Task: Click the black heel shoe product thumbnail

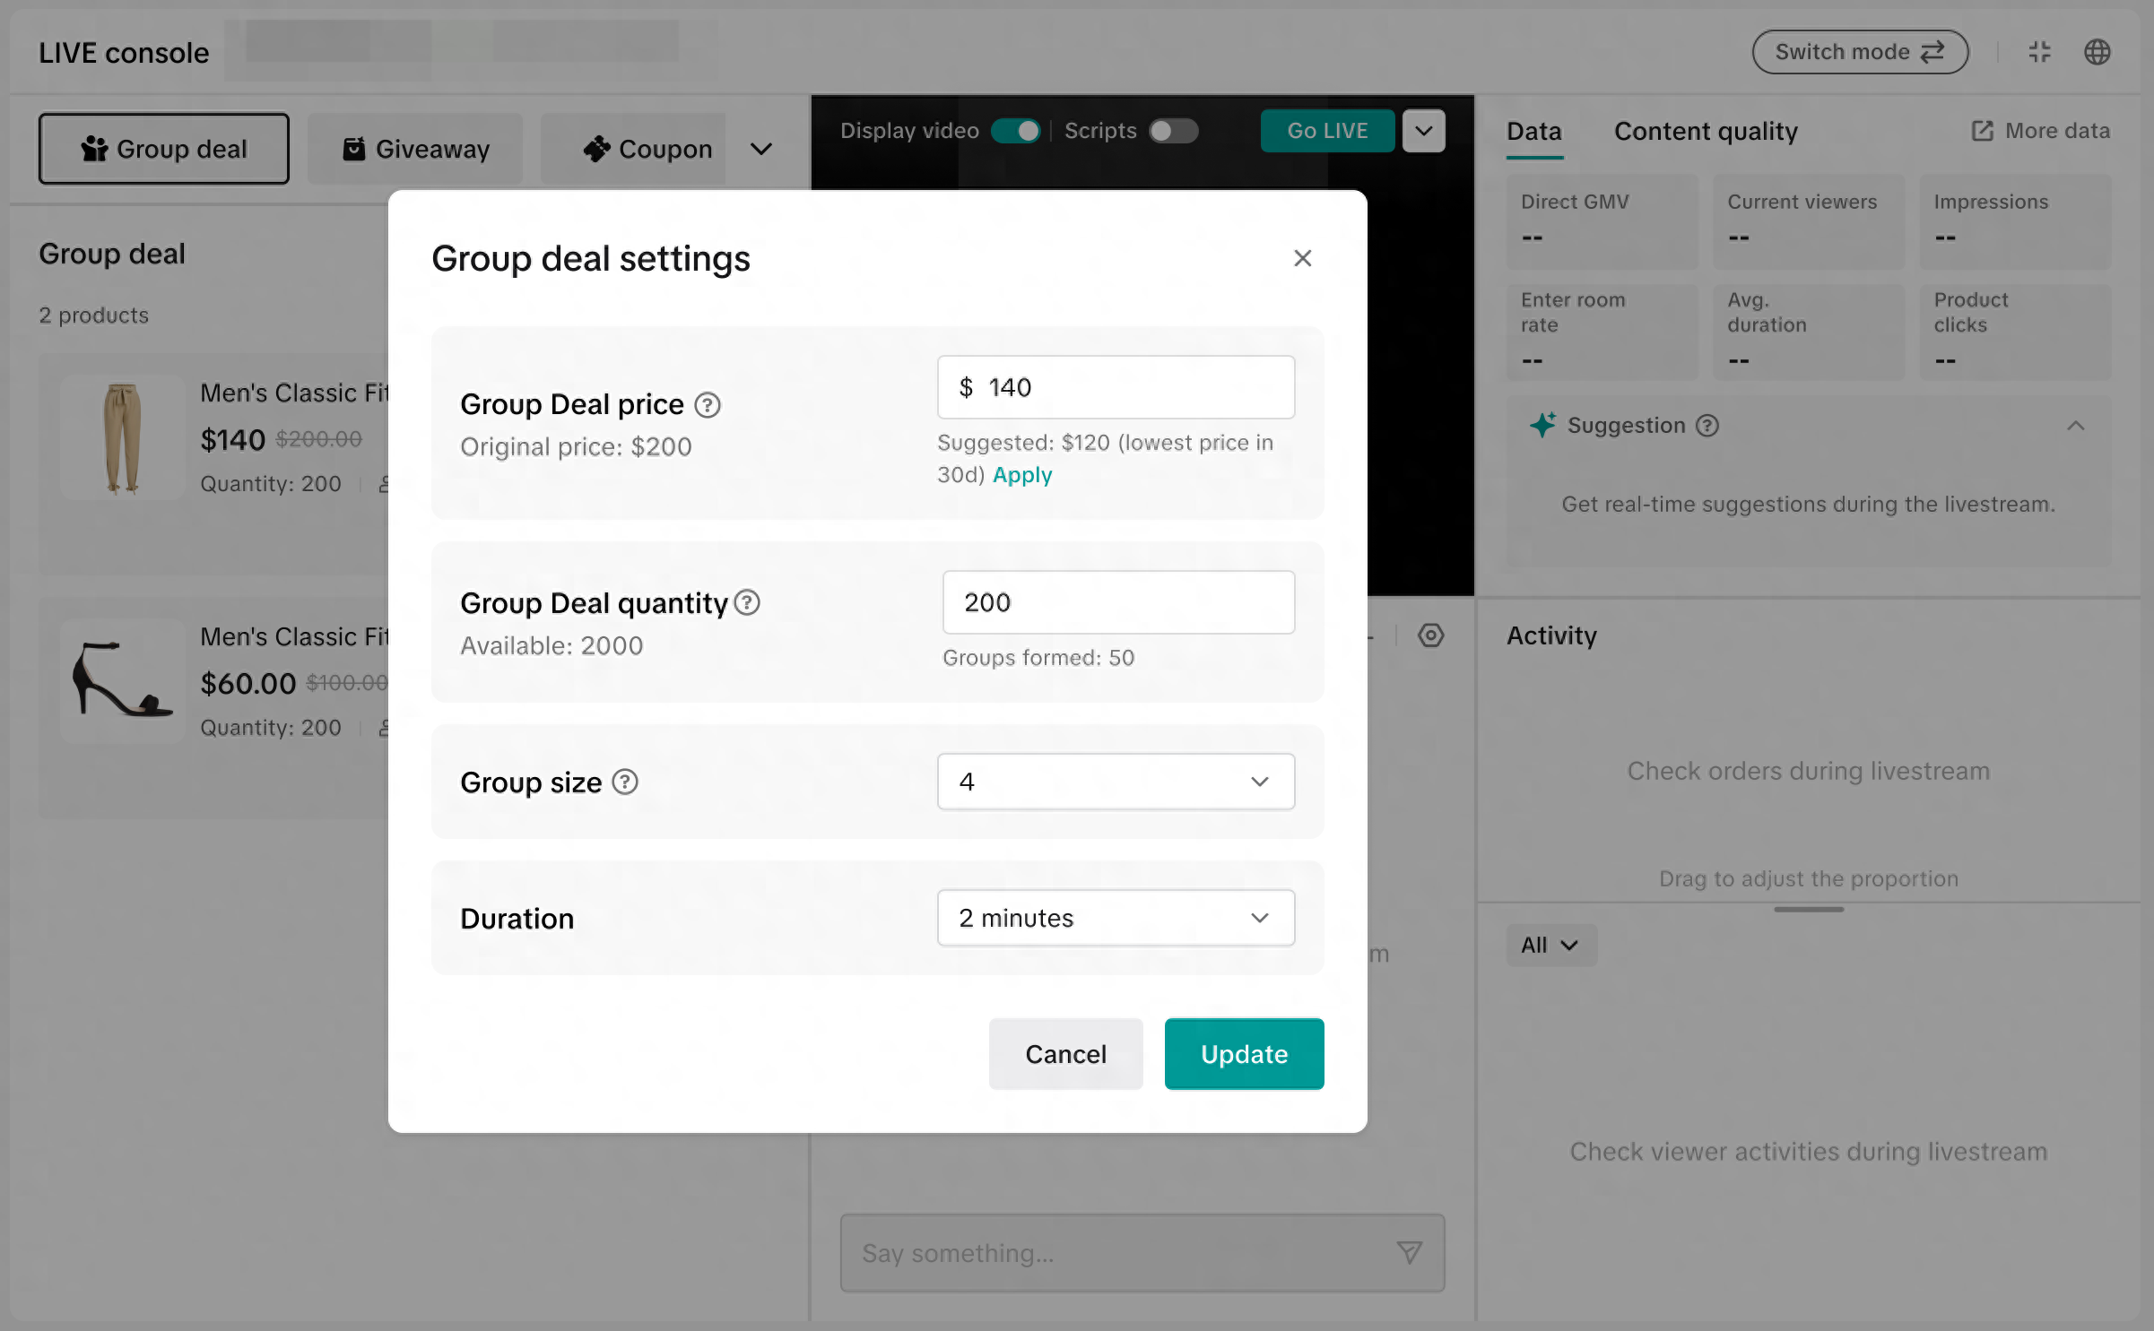Action: 122,681
